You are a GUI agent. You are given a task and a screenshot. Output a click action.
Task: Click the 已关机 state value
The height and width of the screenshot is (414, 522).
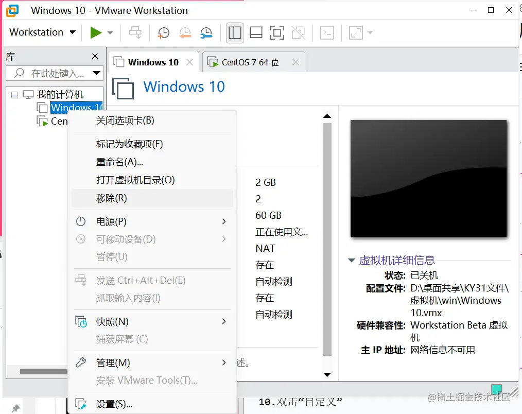point(424,275)
